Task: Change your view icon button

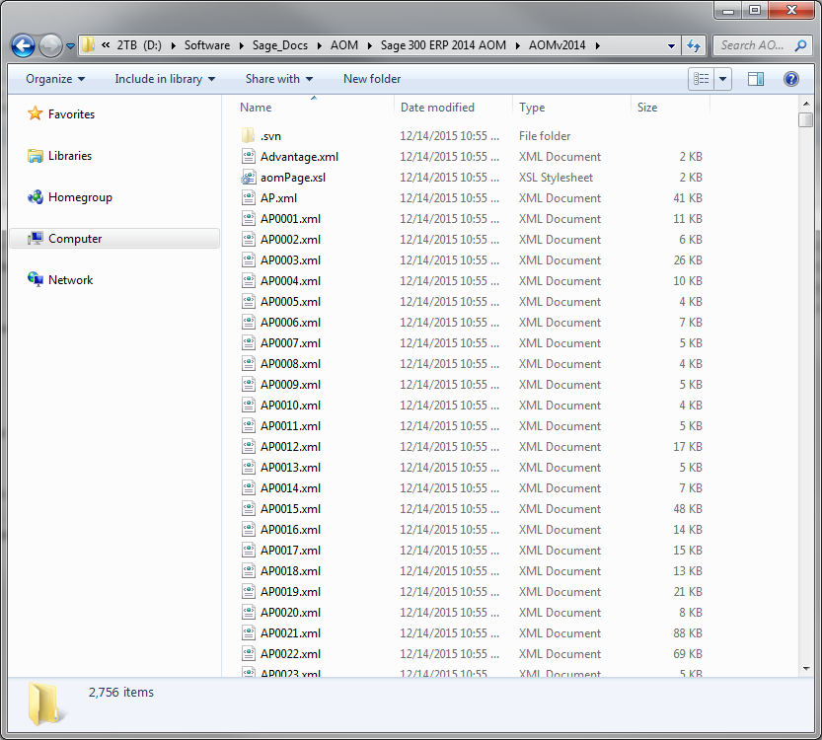Action: tap(701, 79)
